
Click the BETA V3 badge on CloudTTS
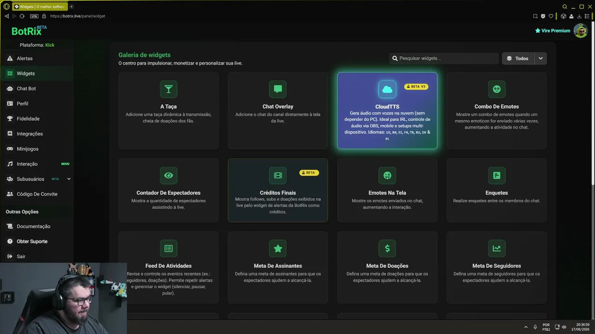(416, 87)
